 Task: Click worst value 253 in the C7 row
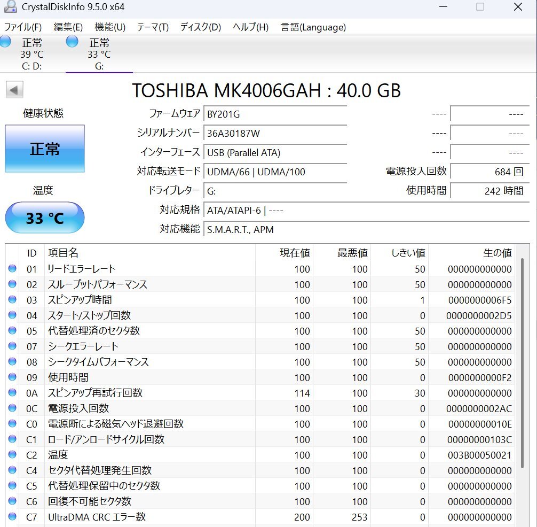click(360, 517)
